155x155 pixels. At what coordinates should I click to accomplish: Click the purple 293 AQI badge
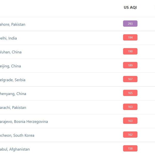(130, 24)
